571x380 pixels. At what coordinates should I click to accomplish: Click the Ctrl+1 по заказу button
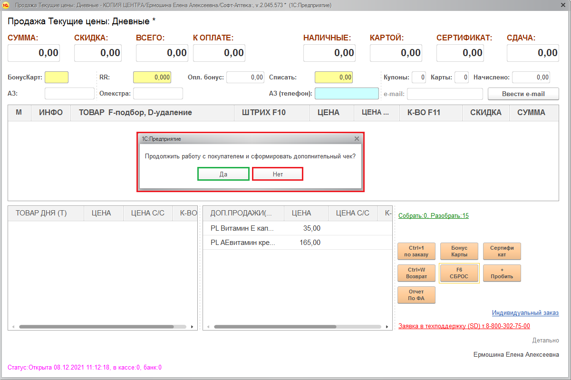pyautogui.click(x=416, y=251)
